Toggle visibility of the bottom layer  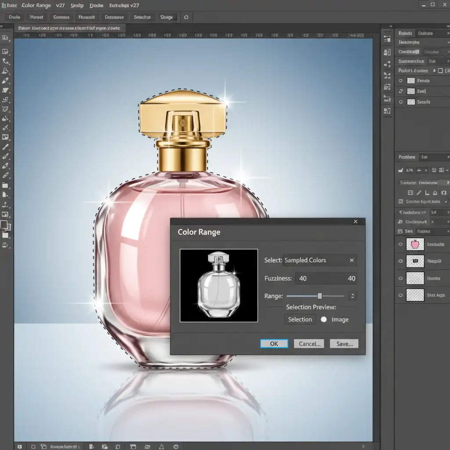coord(400,295)
